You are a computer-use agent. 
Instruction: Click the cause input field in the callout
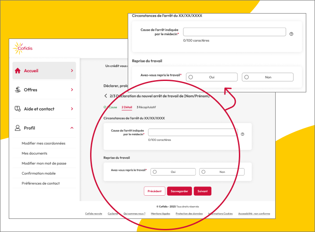click(234, 32)
